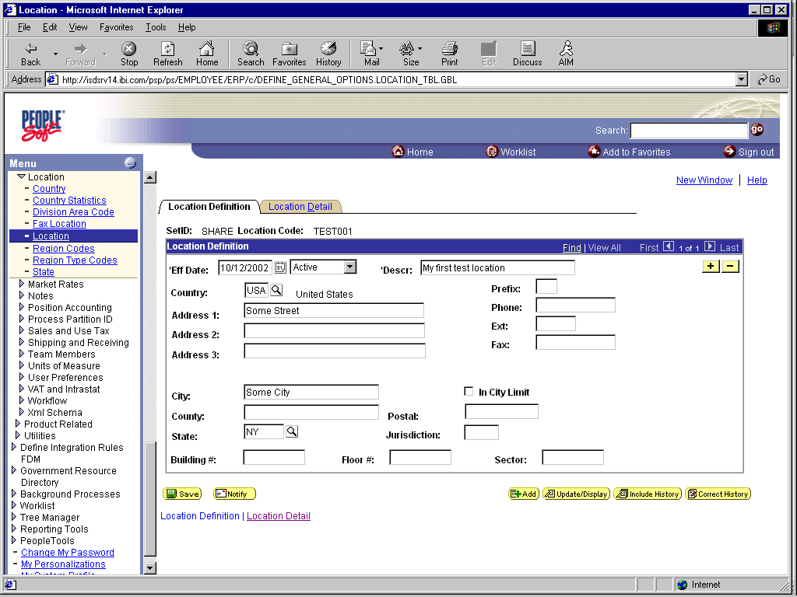Open a New Window
The image size is (797, 597).
(x=704, y=180)
